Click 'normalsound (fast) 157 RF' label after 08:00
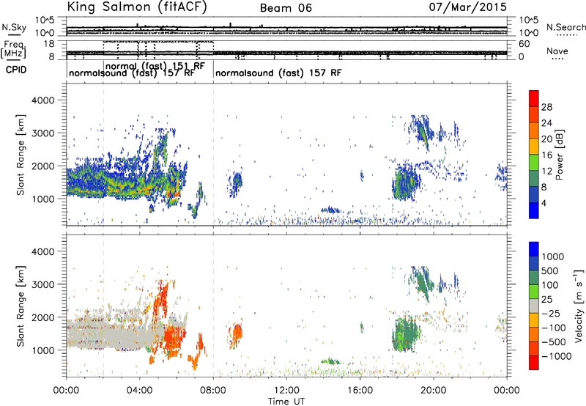 [278, 73]
